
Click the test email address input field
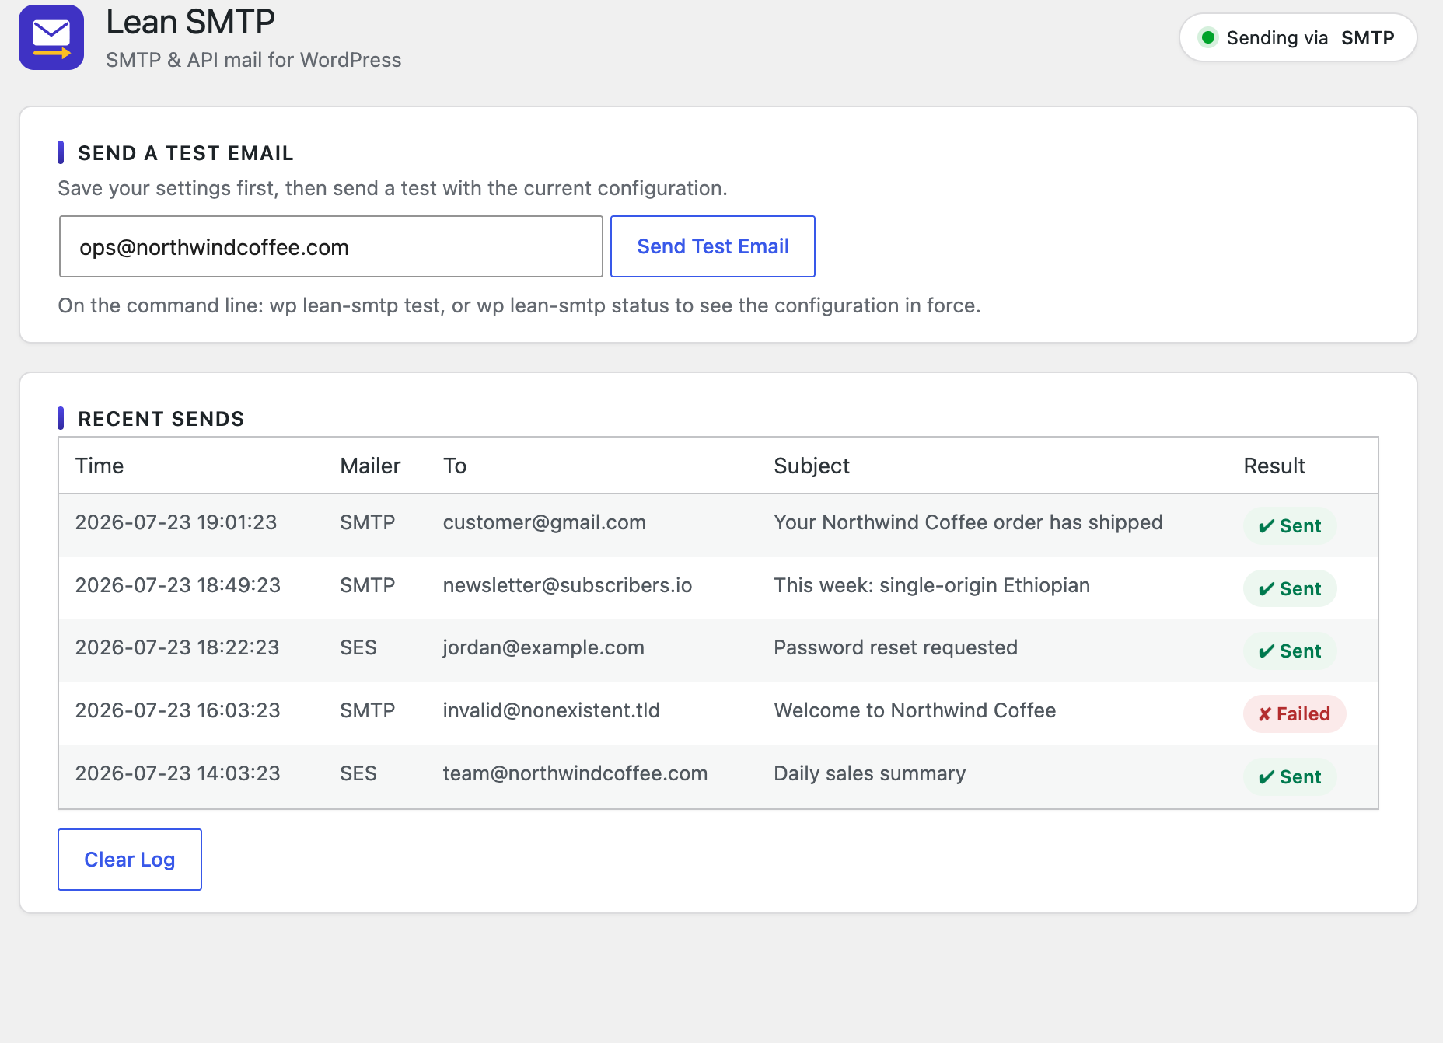(x=331, y=246)
